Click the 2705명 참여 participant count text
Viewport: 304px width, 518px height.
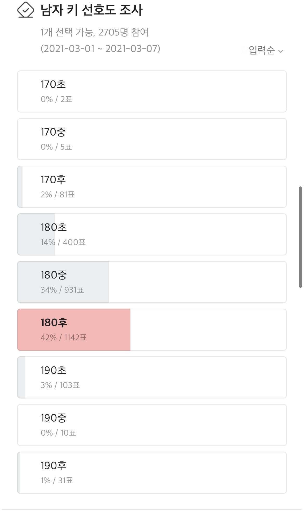coord(123,32)
